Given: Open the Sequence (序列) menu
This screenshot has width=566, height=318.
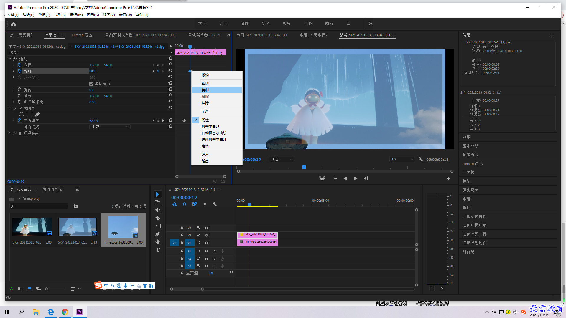Looking at the screenshot, I should (x=60, y=15).
